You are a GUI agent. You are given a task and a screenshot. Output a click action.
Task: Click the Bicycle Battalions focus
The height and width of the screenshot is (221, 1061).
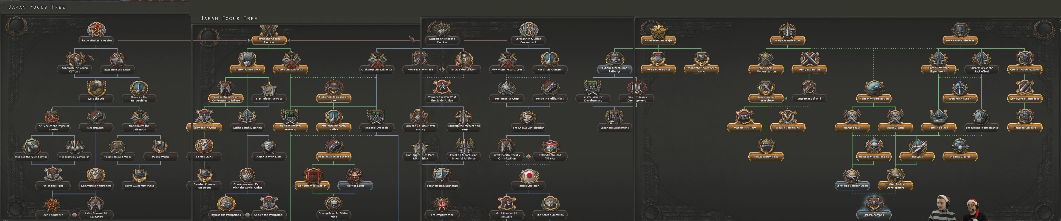788,121
